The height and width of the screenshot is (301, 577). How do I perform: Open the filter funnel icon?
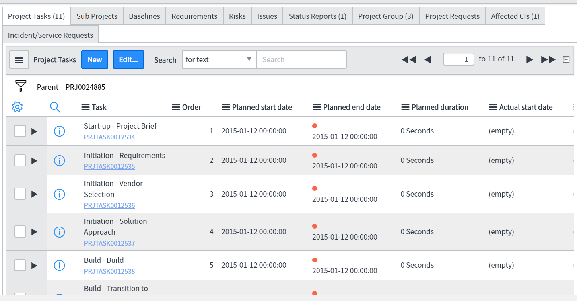tap(21, 86)
